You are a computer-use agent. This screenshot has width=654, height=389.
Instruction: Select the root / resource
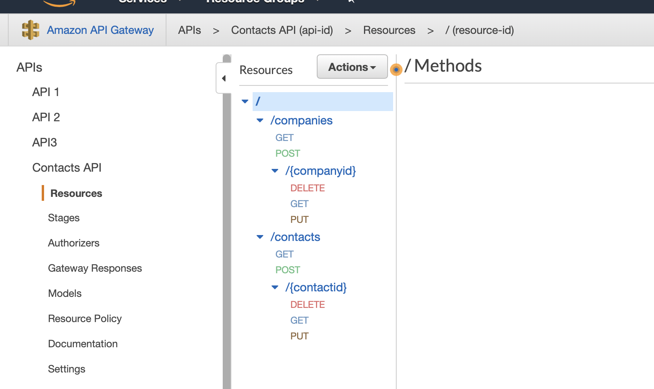pyautogui.click(x=323, y=102)
